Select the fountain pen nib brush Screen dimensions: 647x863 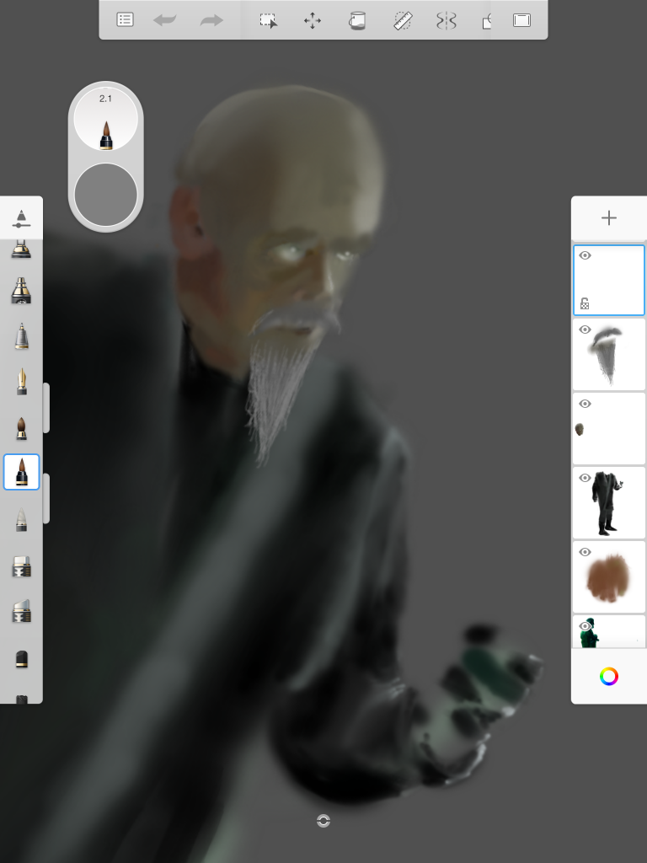[x=21, y=382]
